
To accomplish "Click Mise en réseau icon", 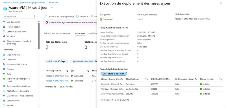I will tap(4, 55).
